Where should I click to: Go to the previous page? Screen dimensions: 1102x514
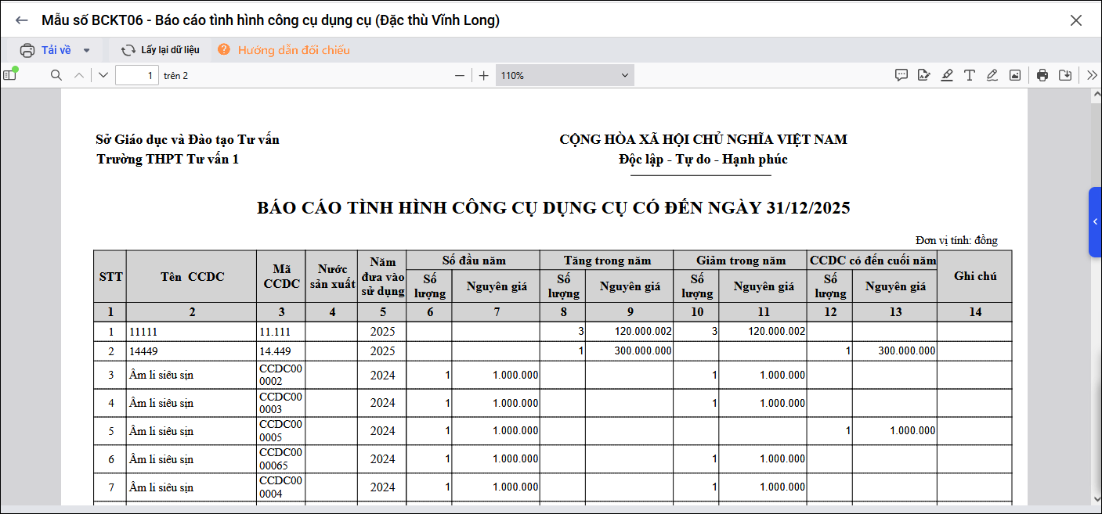click(x=78, y=75)
